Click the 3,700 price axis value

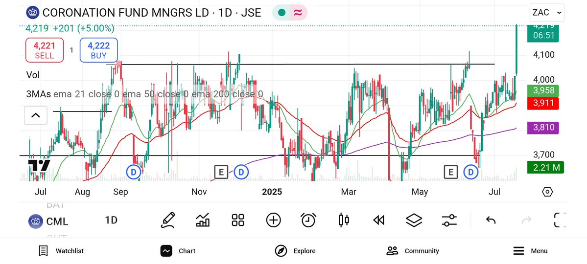point(543,154)
